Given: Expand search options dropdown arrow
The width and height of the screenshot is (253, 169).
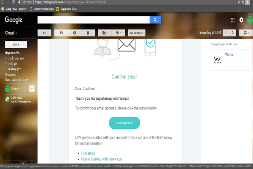Looking at the screenshot, I should click(148, 20).
